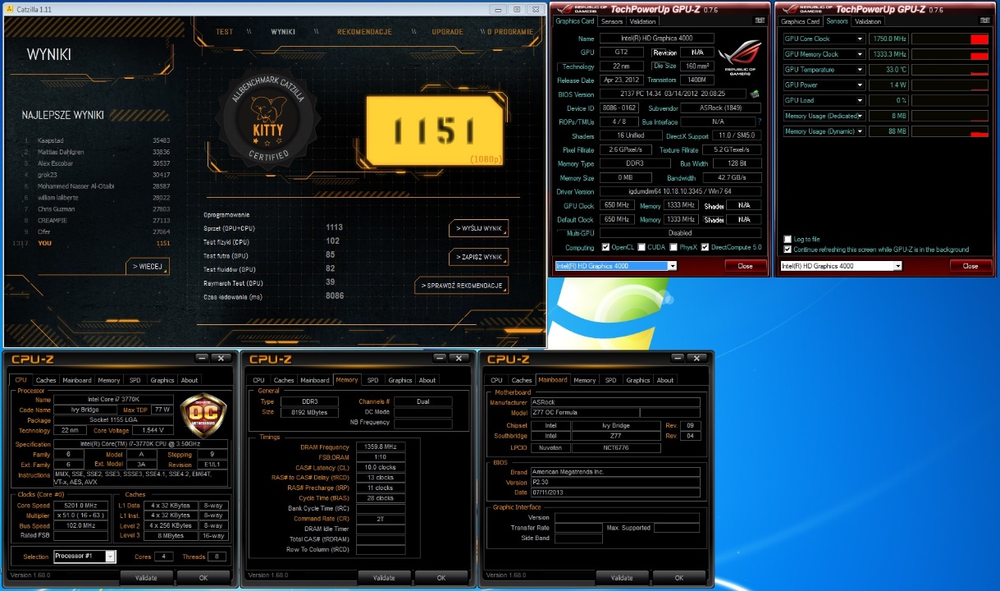Open Memory Usage (Dynamic) sensor dropdown
The height and width of the screenshot is (591, 1000).
(x=860, y=131)
